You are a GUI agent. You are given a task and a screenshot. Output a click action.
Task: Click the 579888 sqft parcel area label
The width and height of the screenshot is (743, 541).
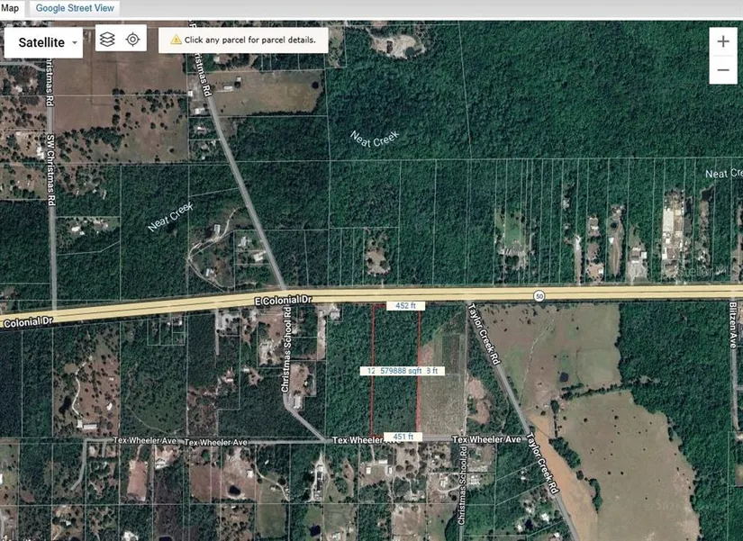(403, 371)
